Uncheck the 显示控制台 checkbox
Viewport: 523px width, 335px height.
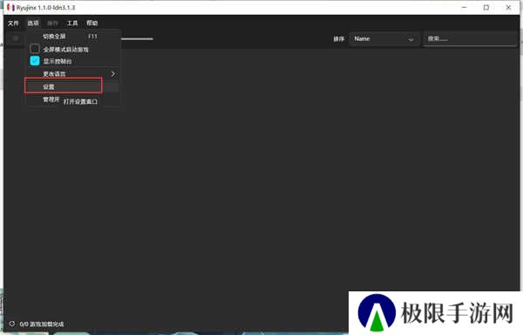click(x=35, y=61)
